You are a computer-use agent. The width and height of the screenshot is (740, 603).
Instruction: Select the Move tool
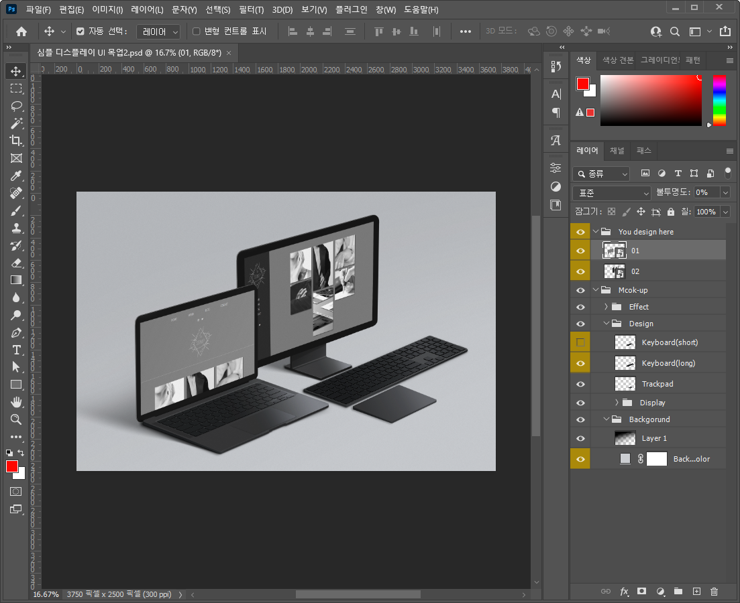16,71
